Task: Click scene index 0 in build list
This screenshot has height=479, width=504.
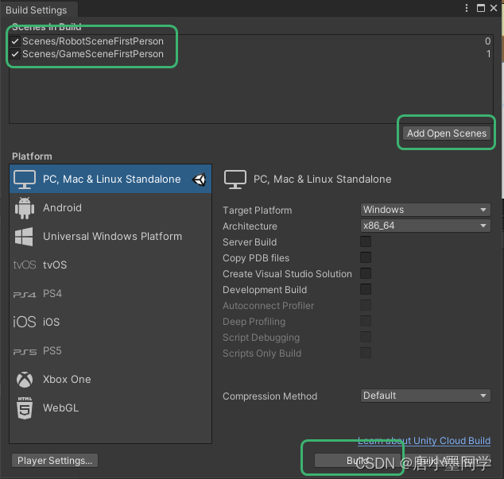Action: (x=487, y=41)
